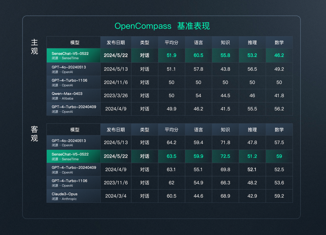Click the highlighted average score 51.9
326x235 pixels.
(x=171, y=55)
